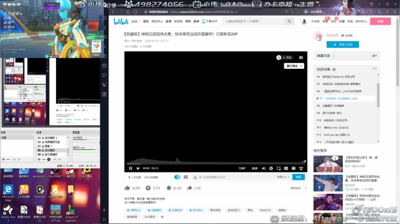The image size is (400, 224).
Task: Open Microsoft Edge desktop shortcut
Action: coord(8,193)
